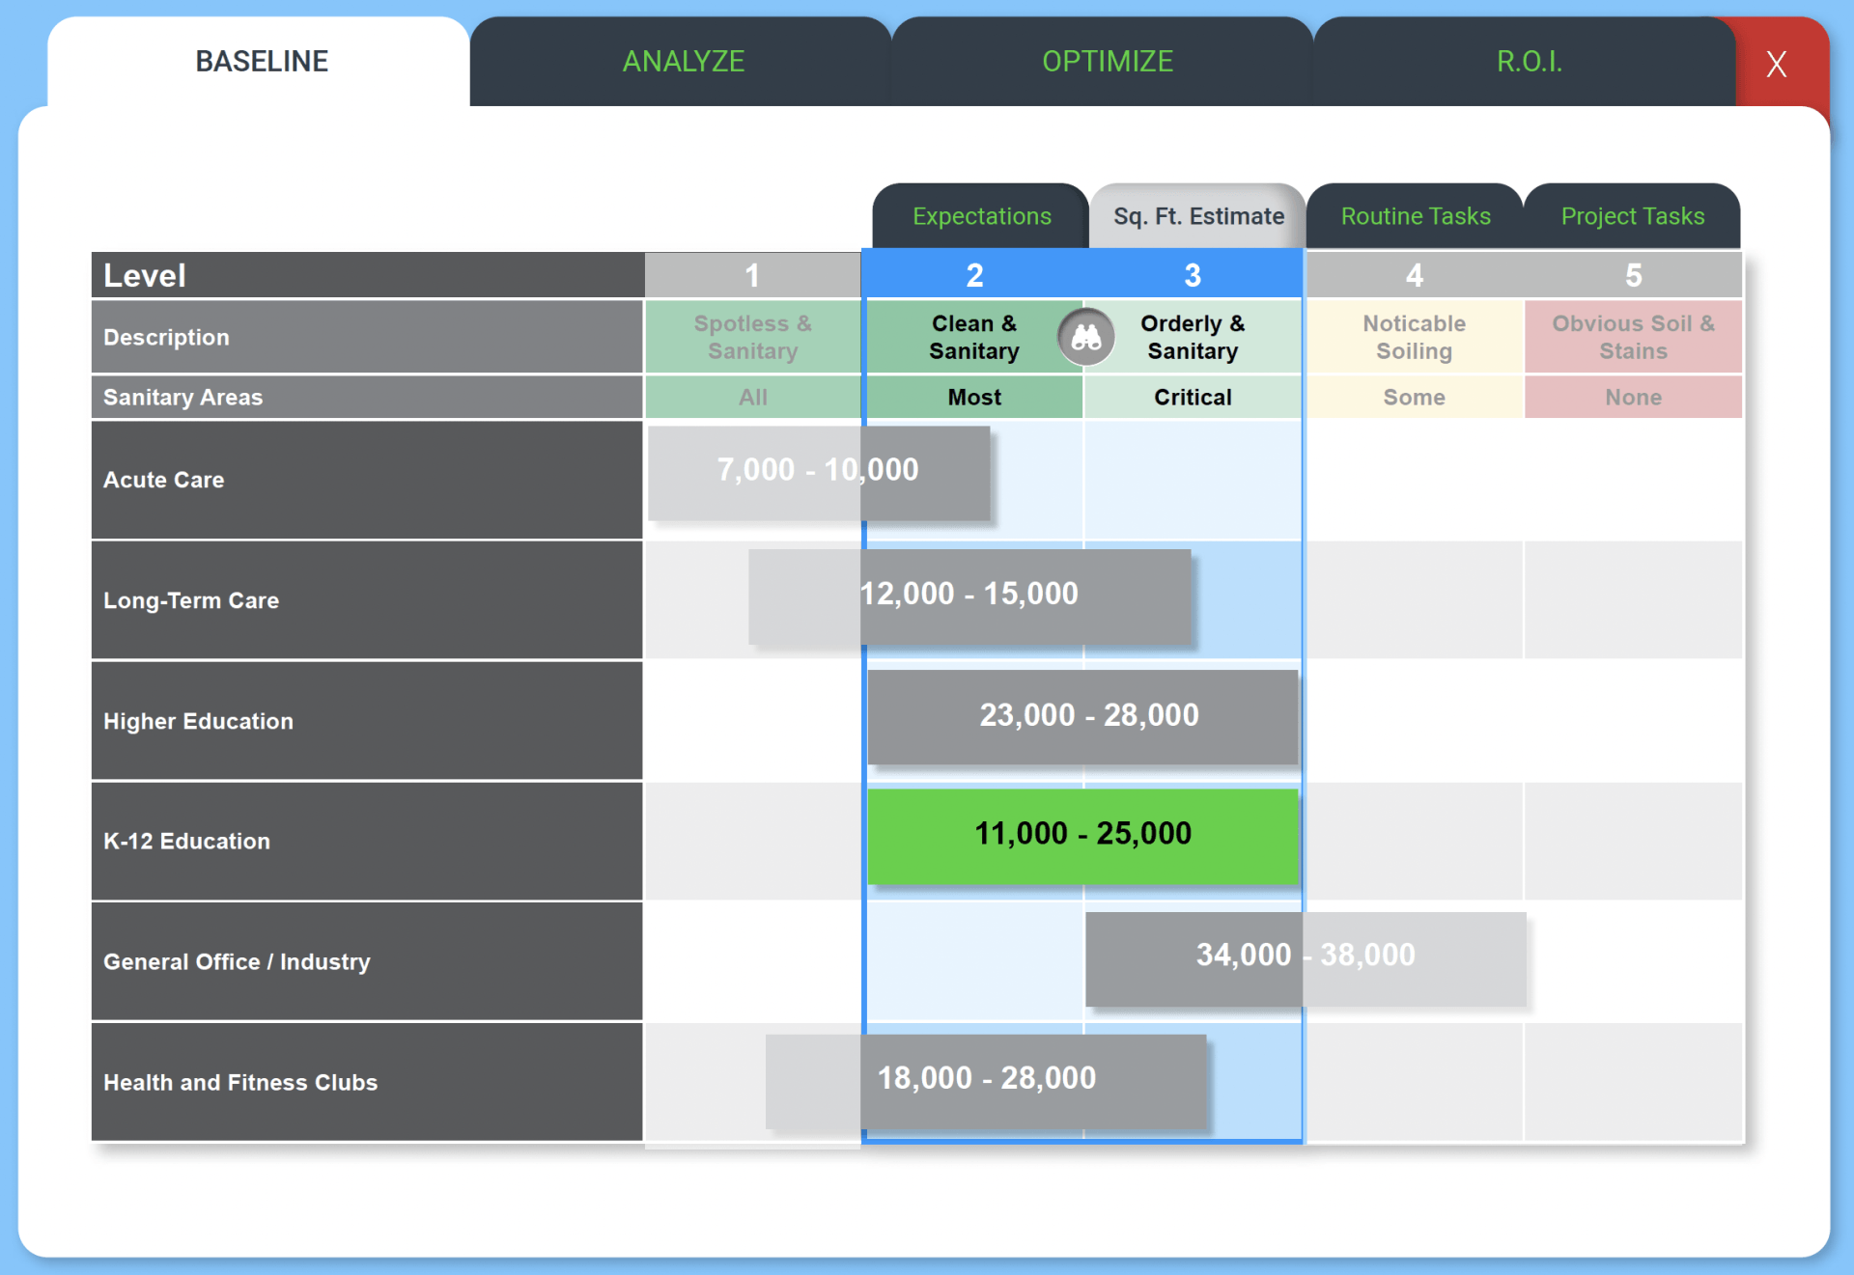
Task: Select the Expectations sub-tab
Action: click(981, 216)
